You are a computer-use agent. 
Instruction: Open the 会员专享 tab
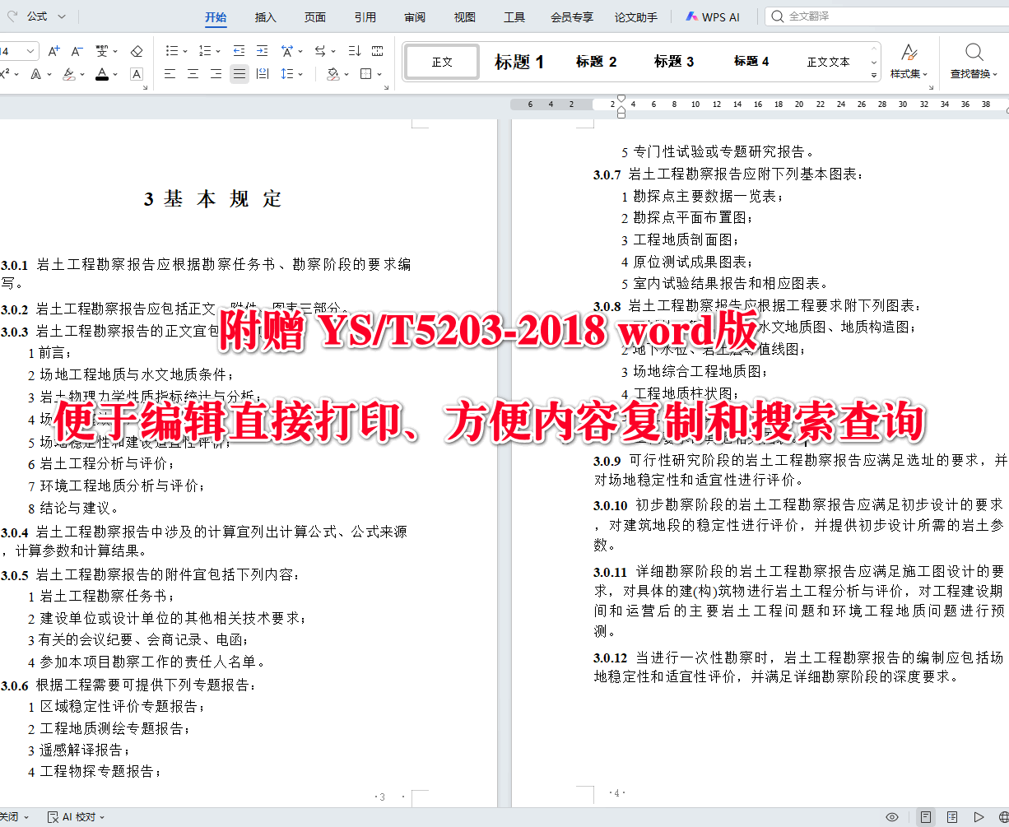click(572, 17)
